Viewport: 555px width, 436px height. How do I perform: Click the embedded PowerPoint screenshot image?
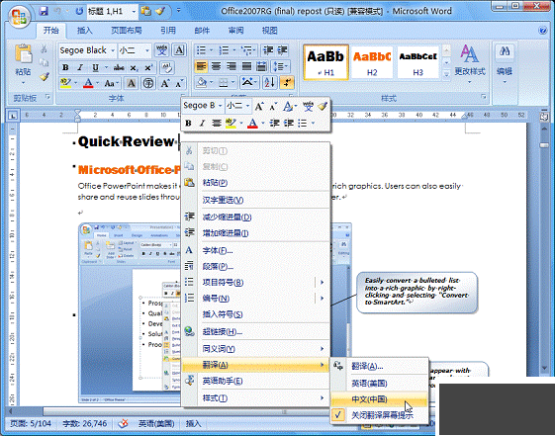tap(130, 313)
